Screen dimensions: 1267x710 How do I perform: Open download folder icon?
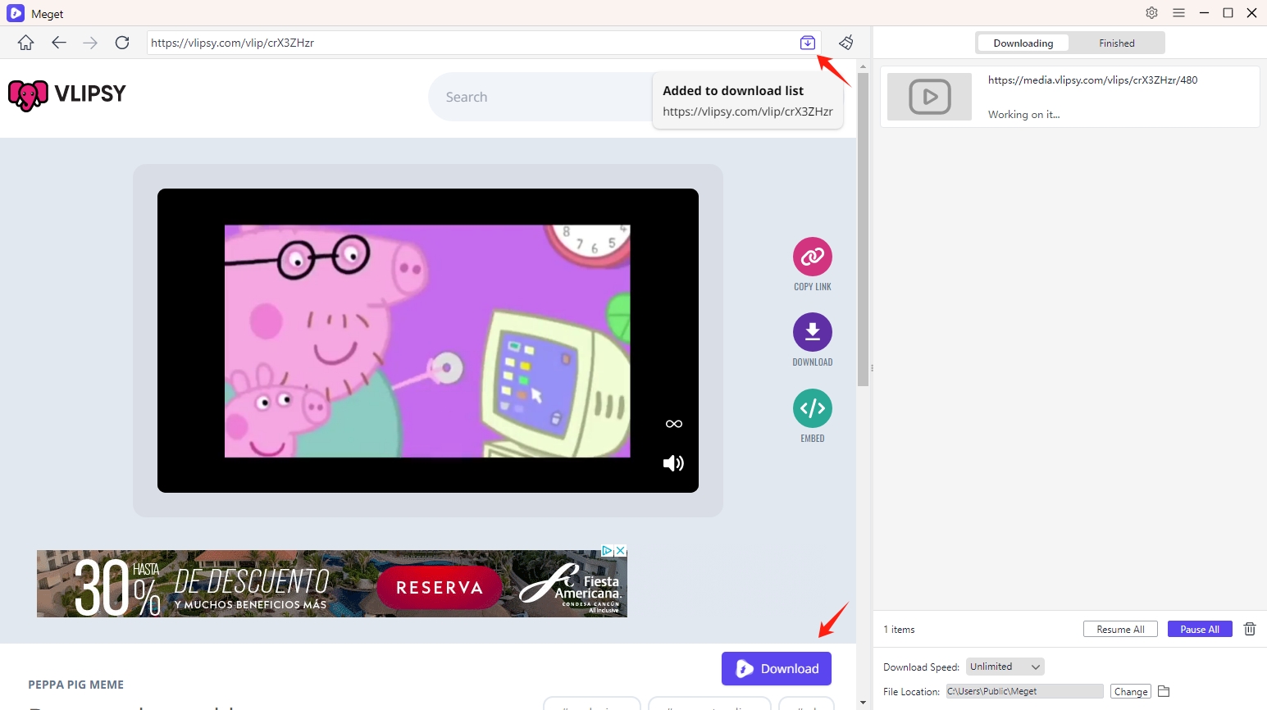point(1164,691)
